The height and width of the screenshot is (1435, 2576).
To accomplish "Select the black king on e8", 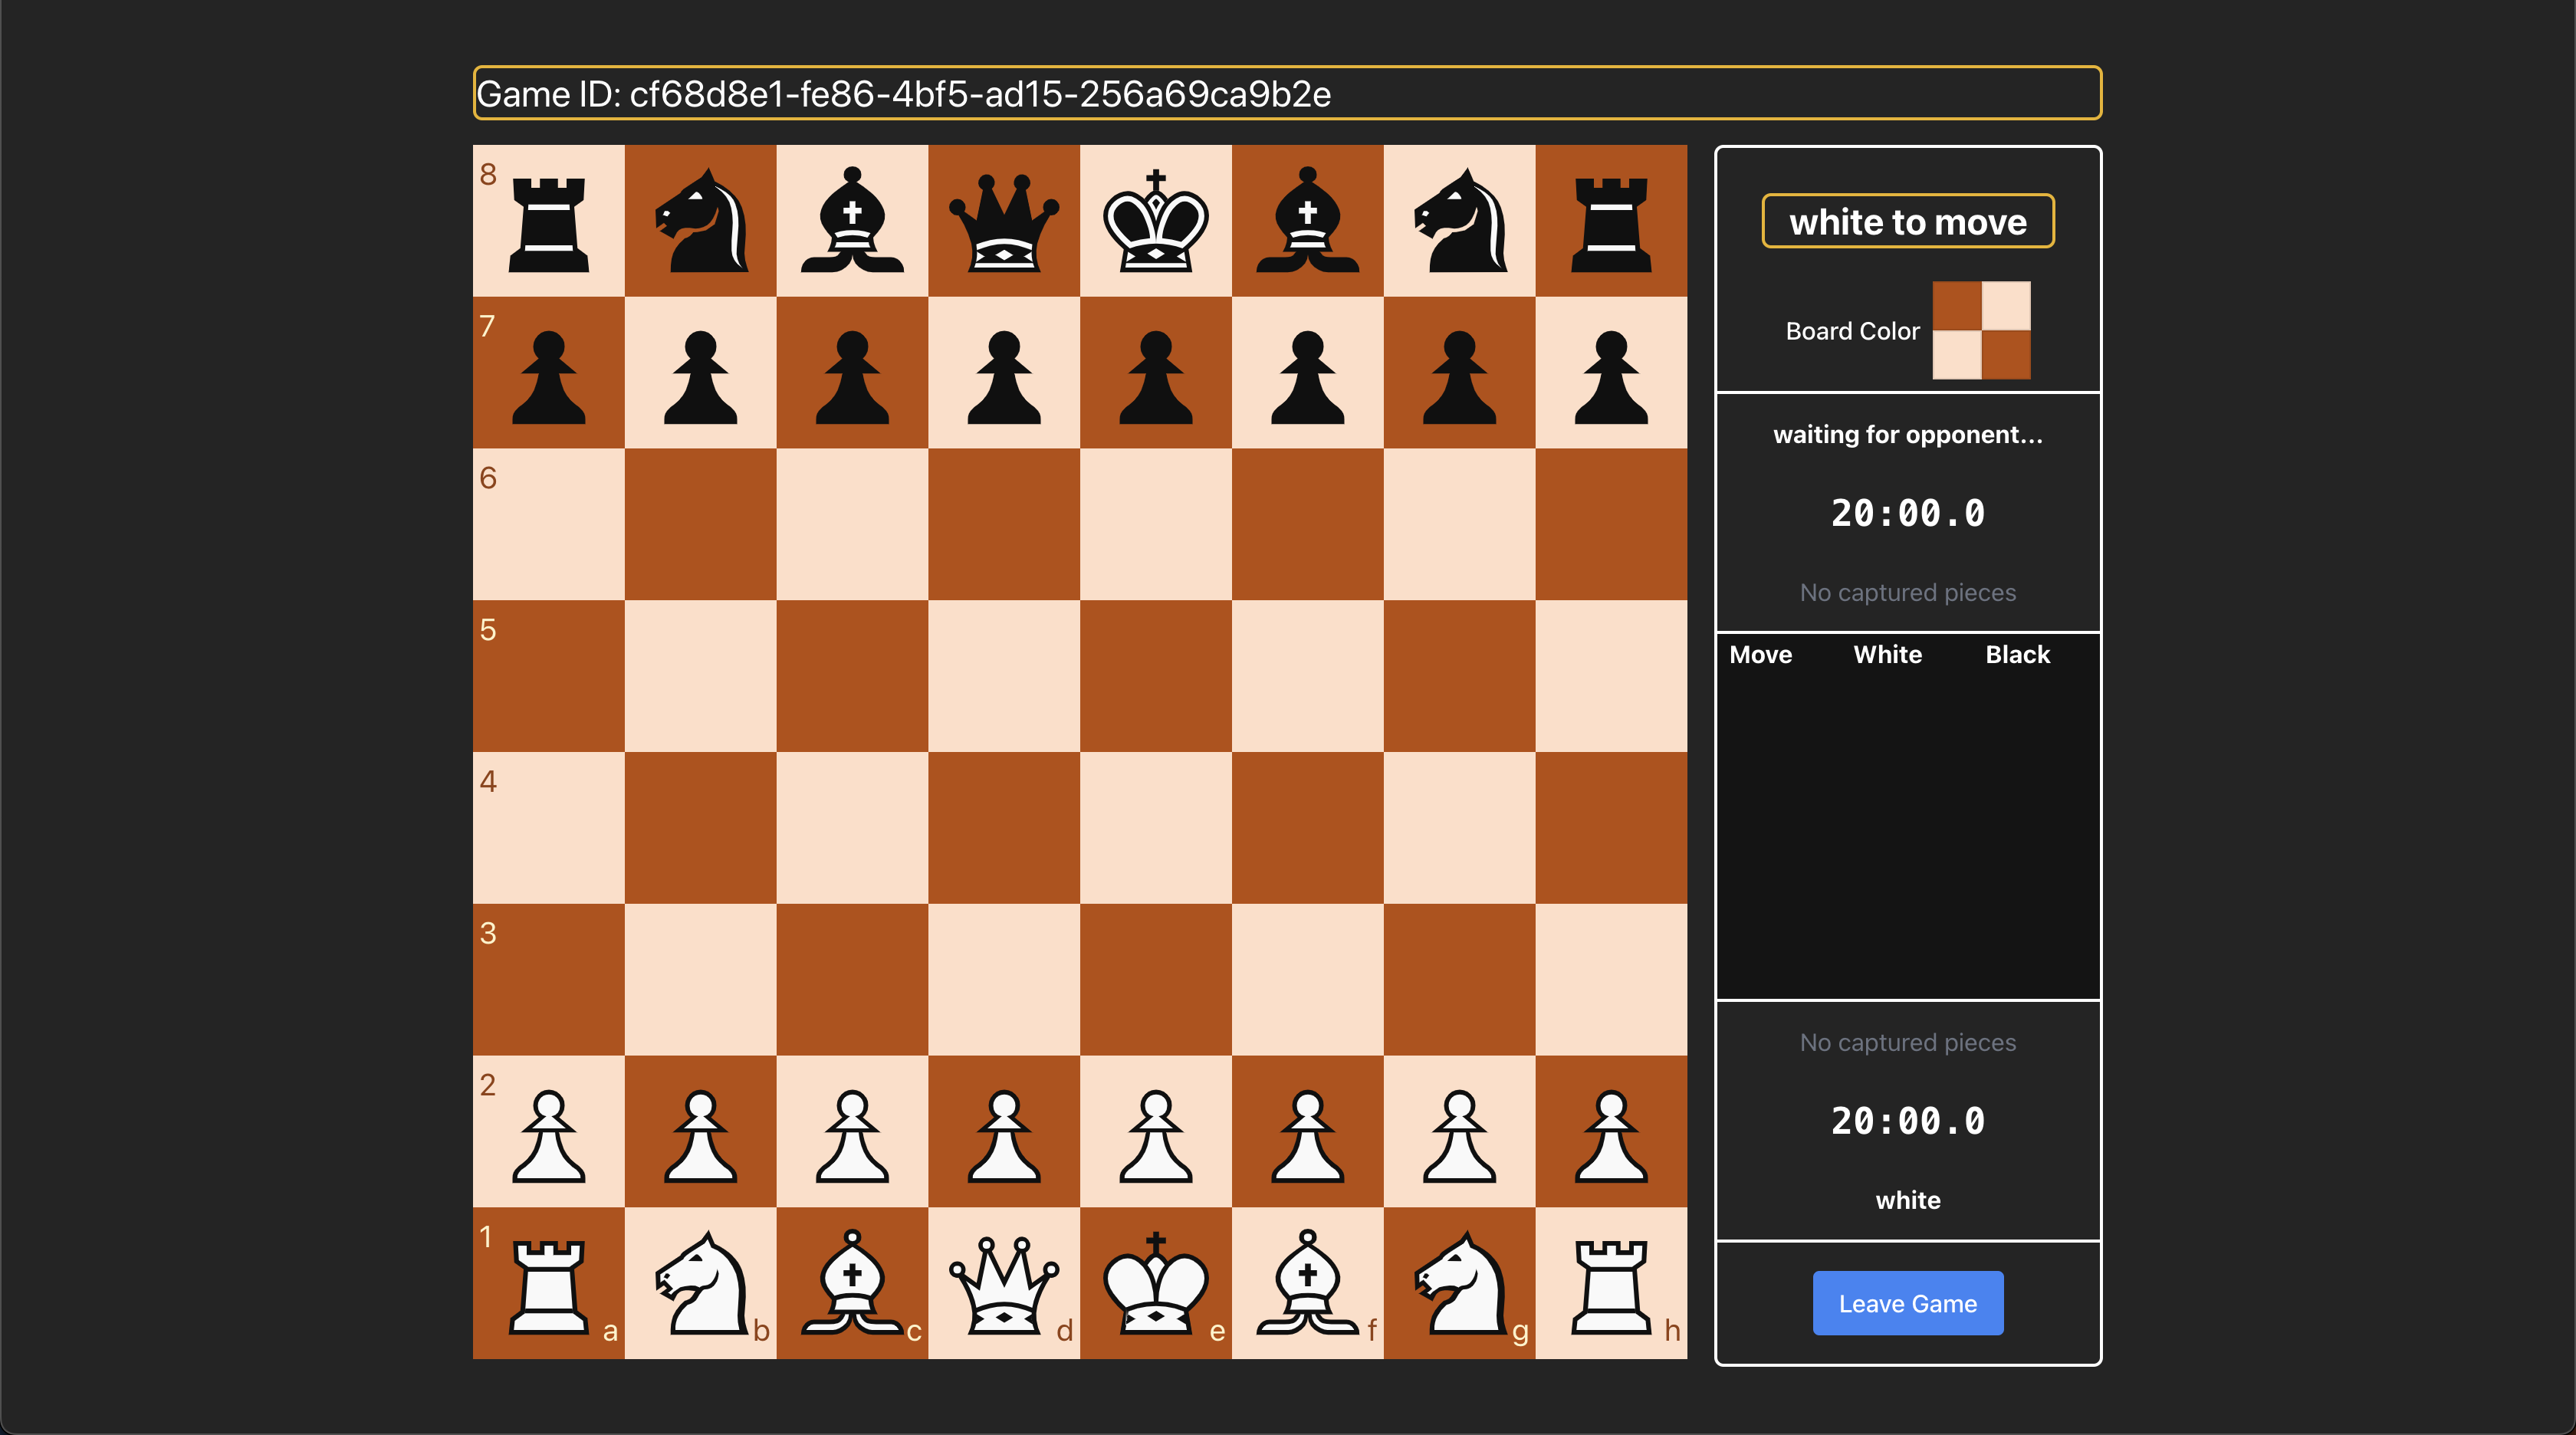I will click(x=1157, y=220).
